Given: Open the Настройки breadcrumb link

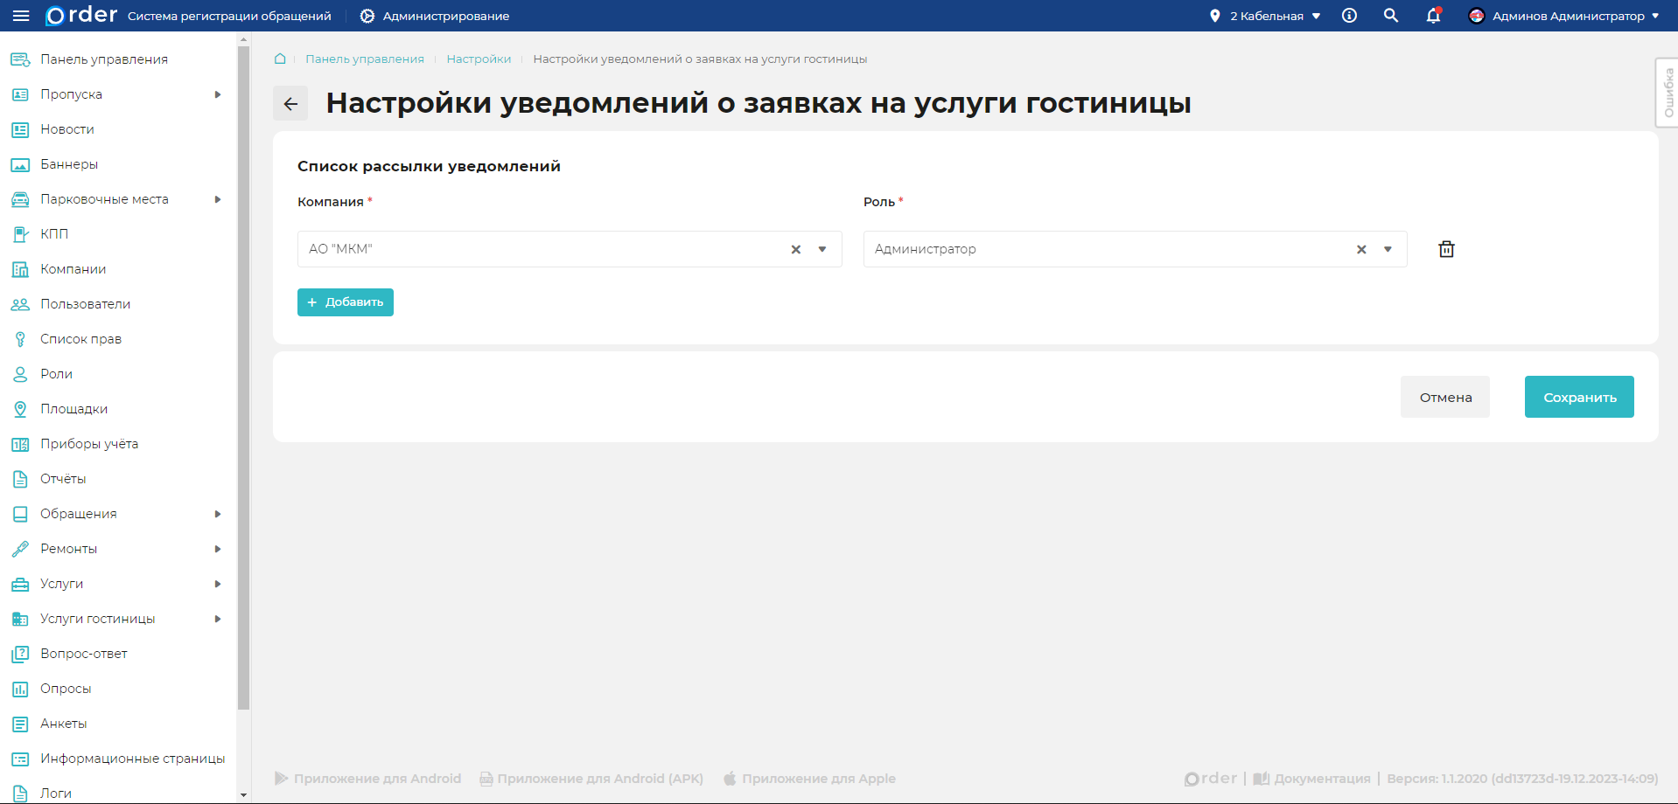Looking at the screenshot, I should click(479, 59).
